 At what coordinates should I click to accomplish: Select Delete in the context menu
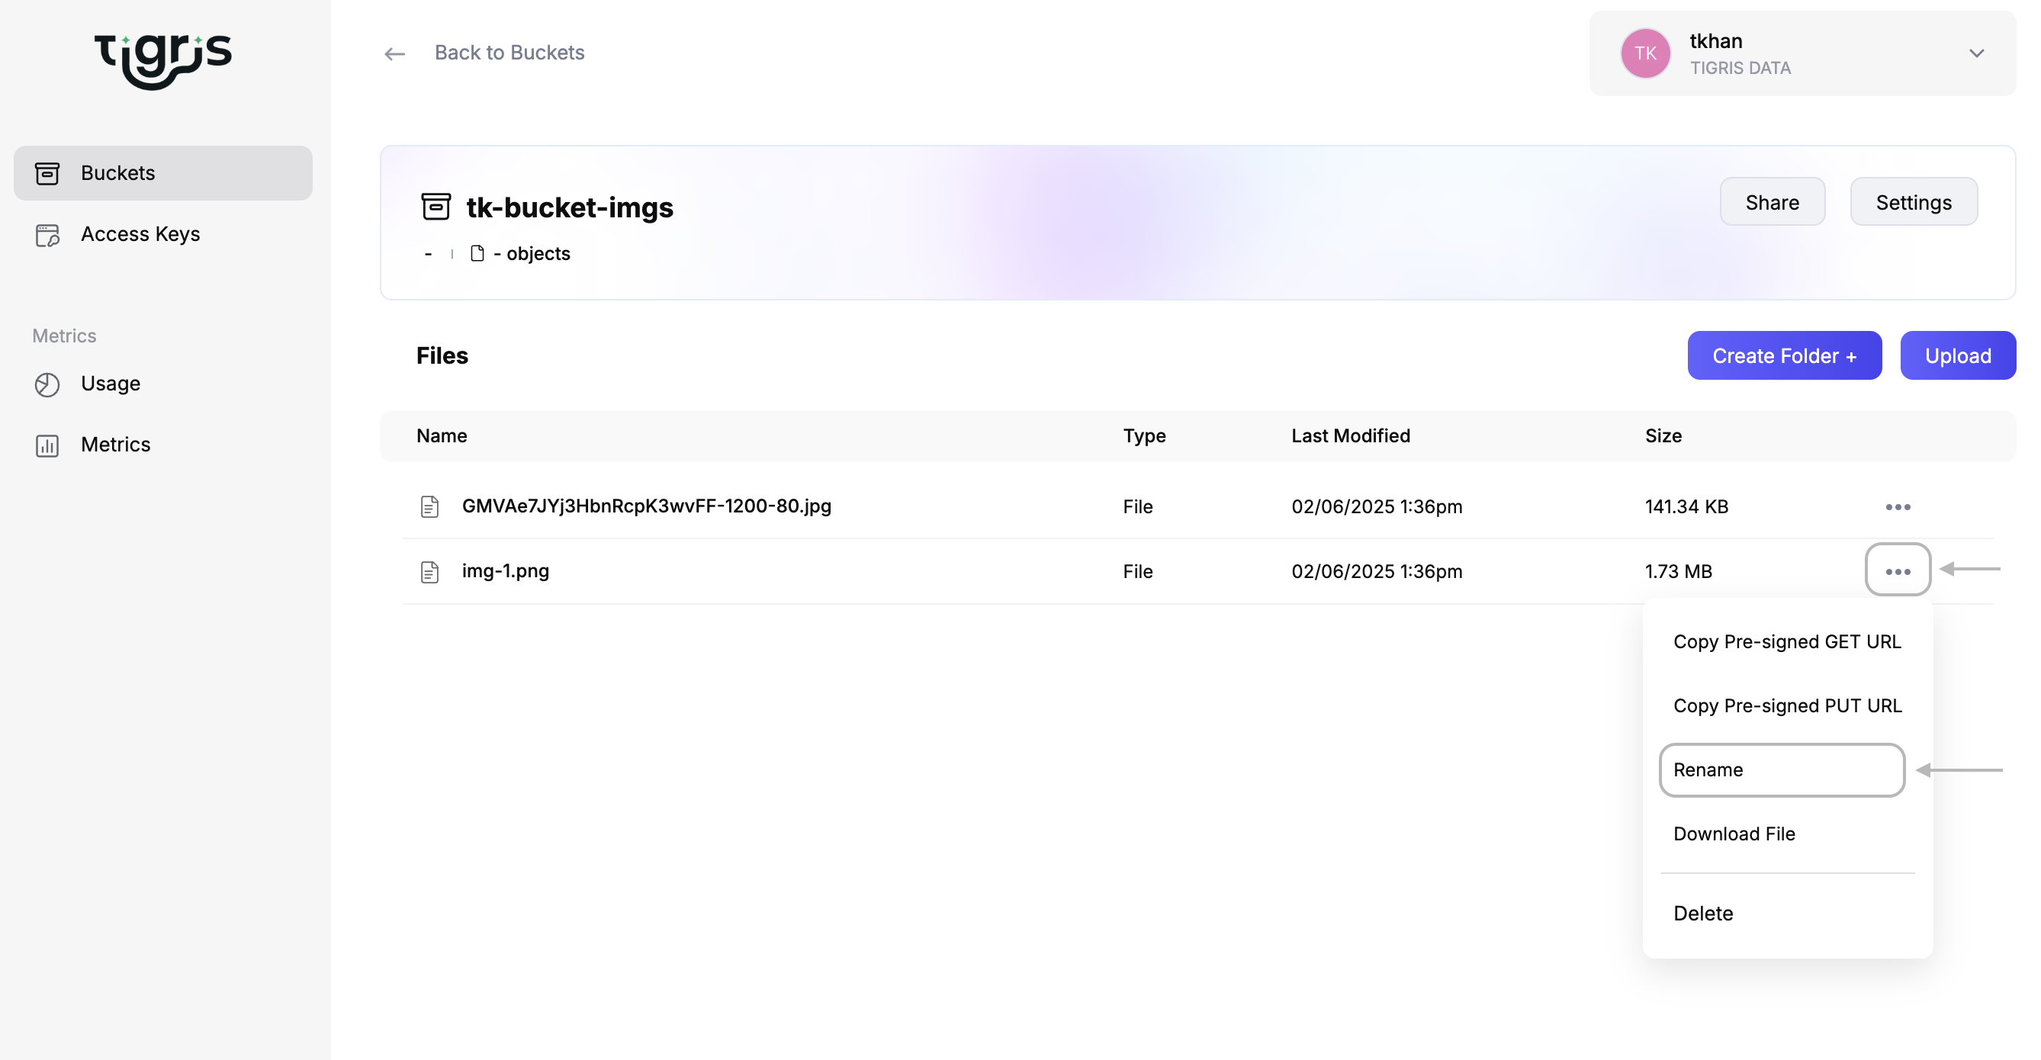[1702, 913]
